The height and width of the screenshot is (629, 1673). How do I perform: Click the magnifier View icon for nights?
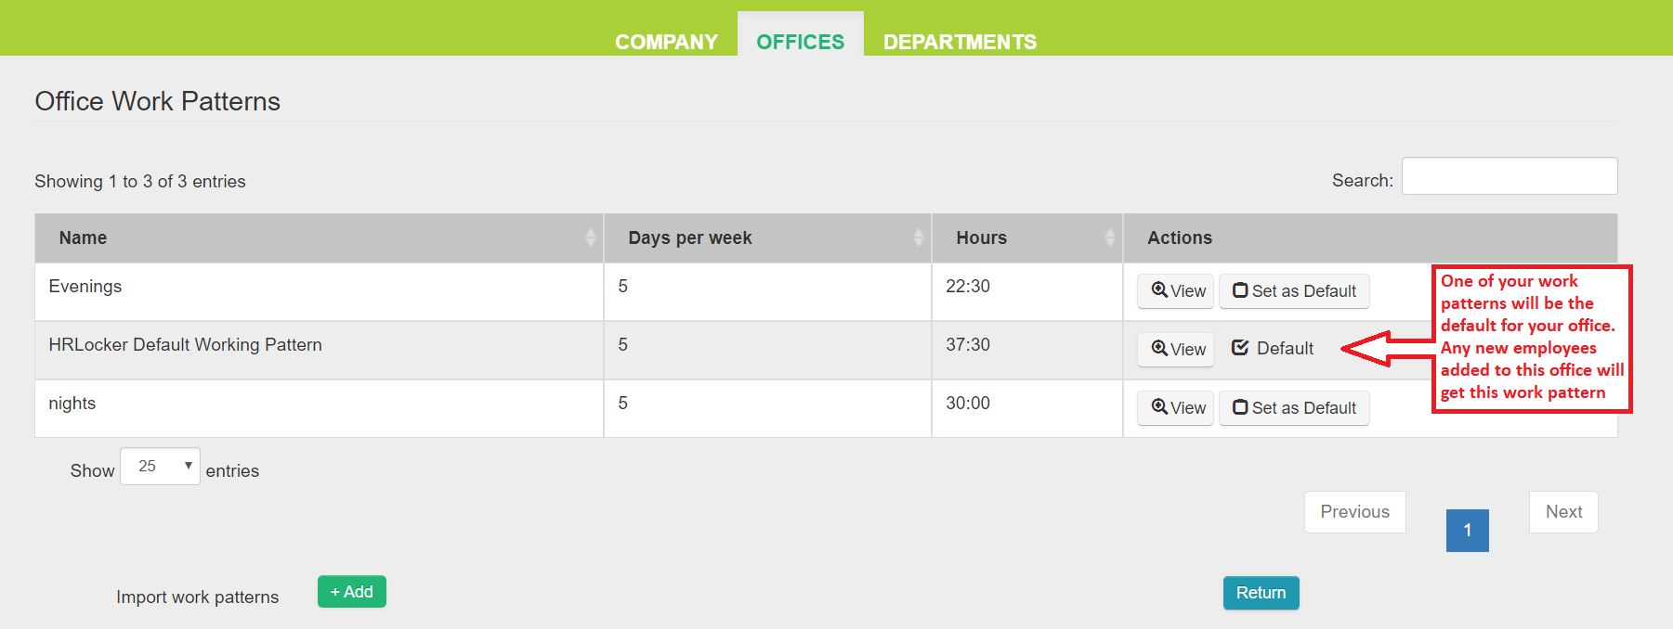pos(1159,407)
